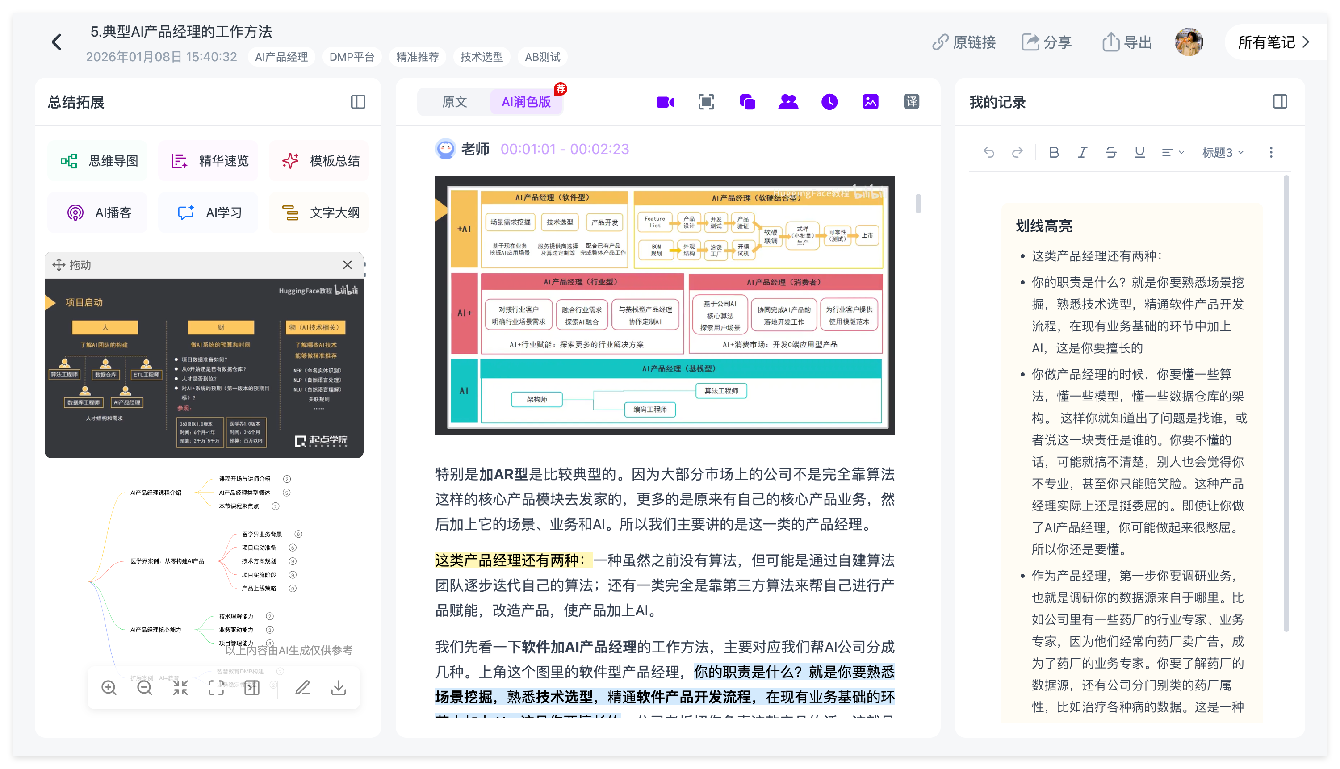The width and height of the screenshot is (1340, 769).
Task: Zoom out on the mind map
Action: tap(144, 688)
